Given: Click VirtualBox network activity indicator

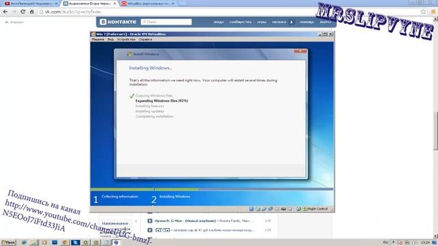Looking at the screenshot, I should [271, 209].
